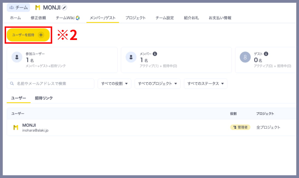Click the 役割 column header

click(x=233, y=114)
